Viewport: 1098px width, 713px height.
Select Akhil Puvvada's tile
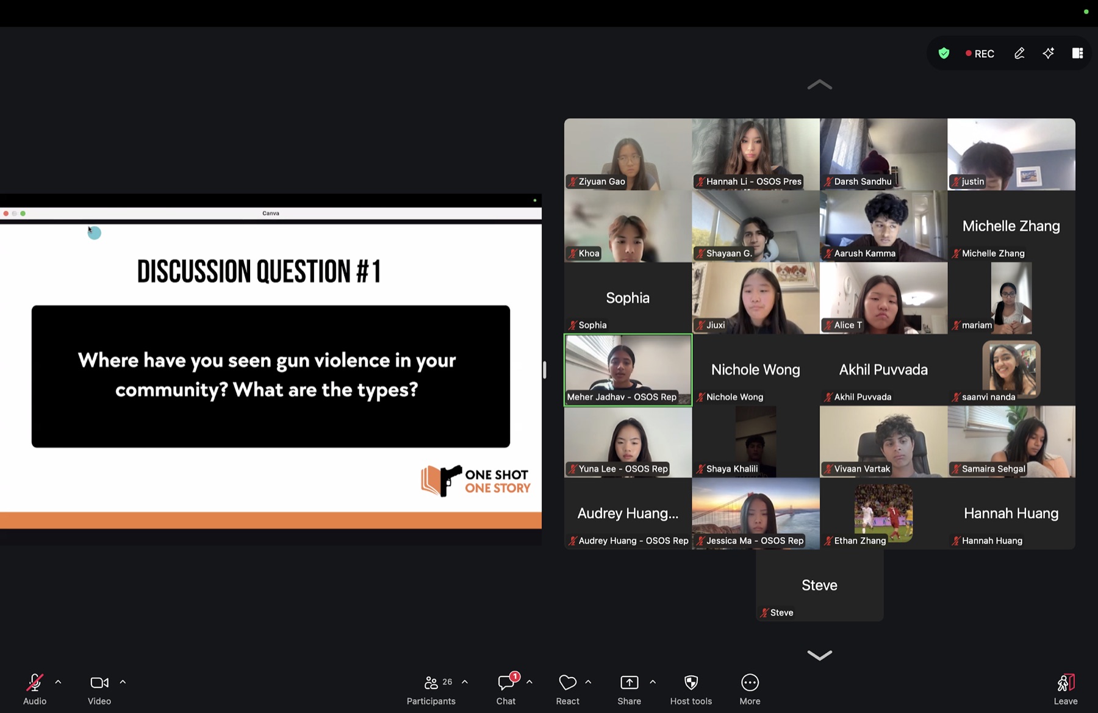[x=883, y=370]
